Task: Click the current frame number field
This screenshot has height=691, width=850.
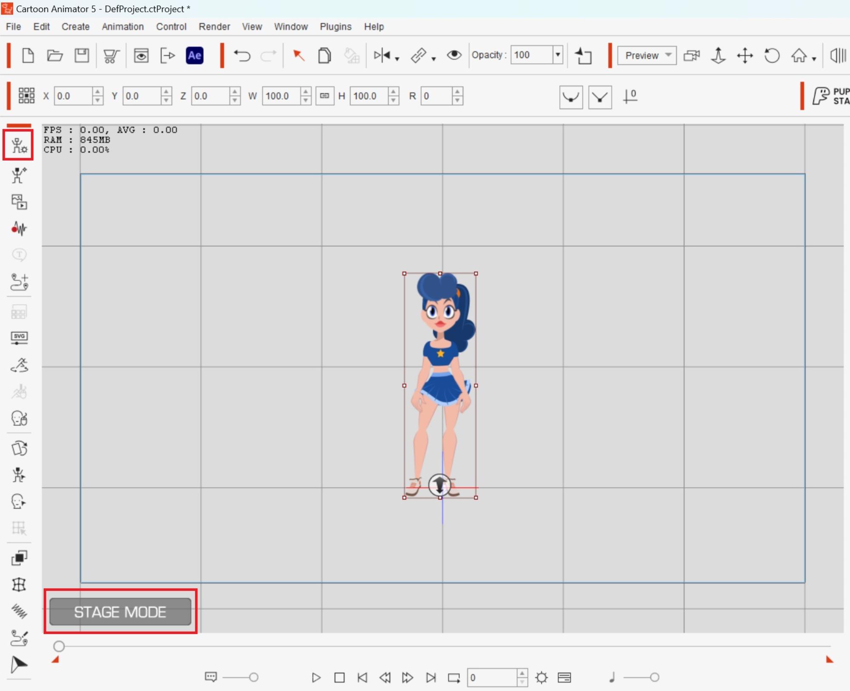Action: coord(492,677)
